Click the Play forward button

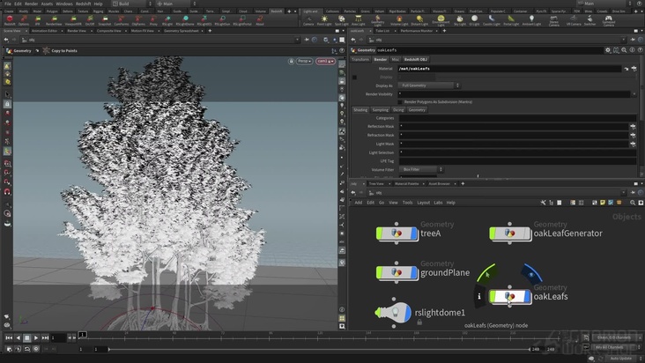(36, 338)
